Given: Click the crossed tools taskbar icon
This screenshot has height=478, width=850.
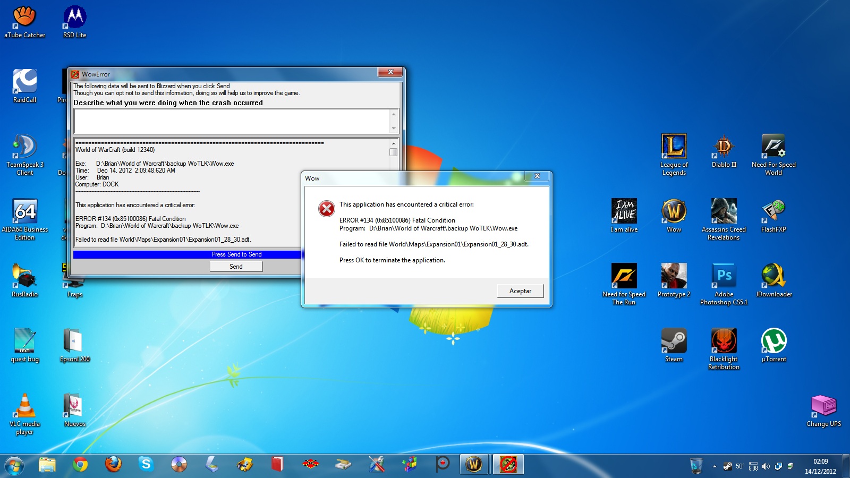Looking at the screenshot, I should click(x=376, y=465).
